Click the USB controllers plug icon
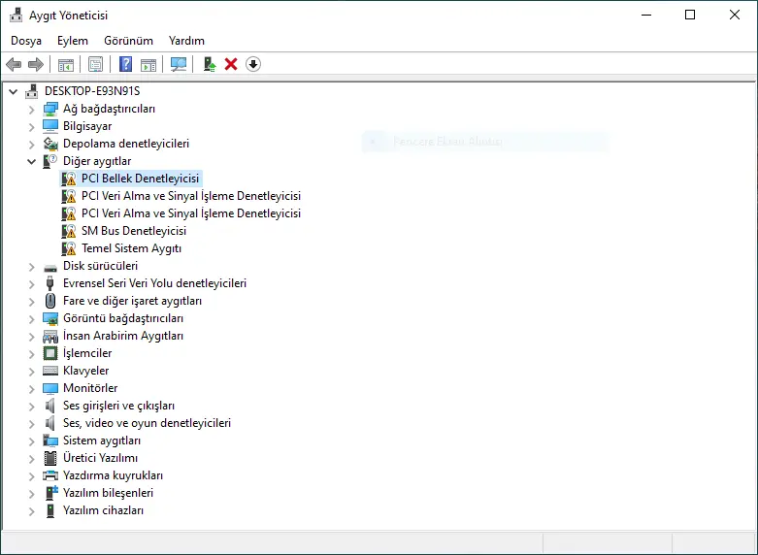The width and height of the screenshot is (758, 555). [x=49, y=283]
